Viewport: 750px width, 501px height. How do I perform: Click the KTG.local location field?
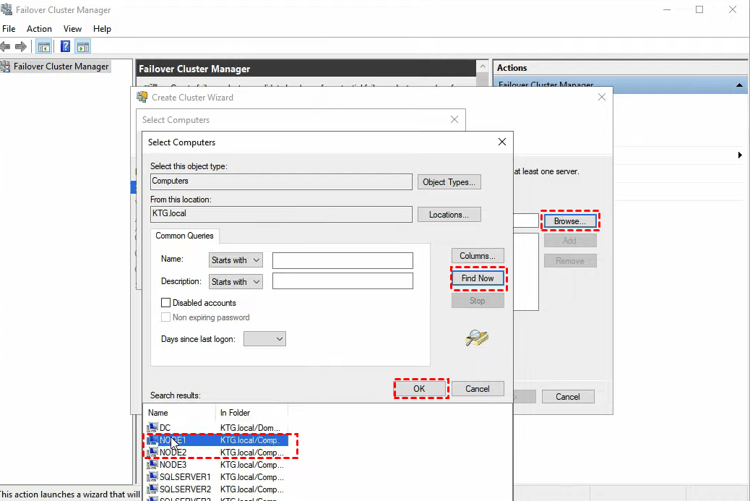click(281, 214)
